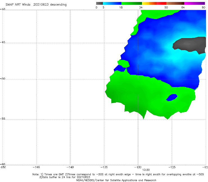Click the date text '20210623'
The height and width of the screenshot is (182, 208).
[x=41, y=4]
